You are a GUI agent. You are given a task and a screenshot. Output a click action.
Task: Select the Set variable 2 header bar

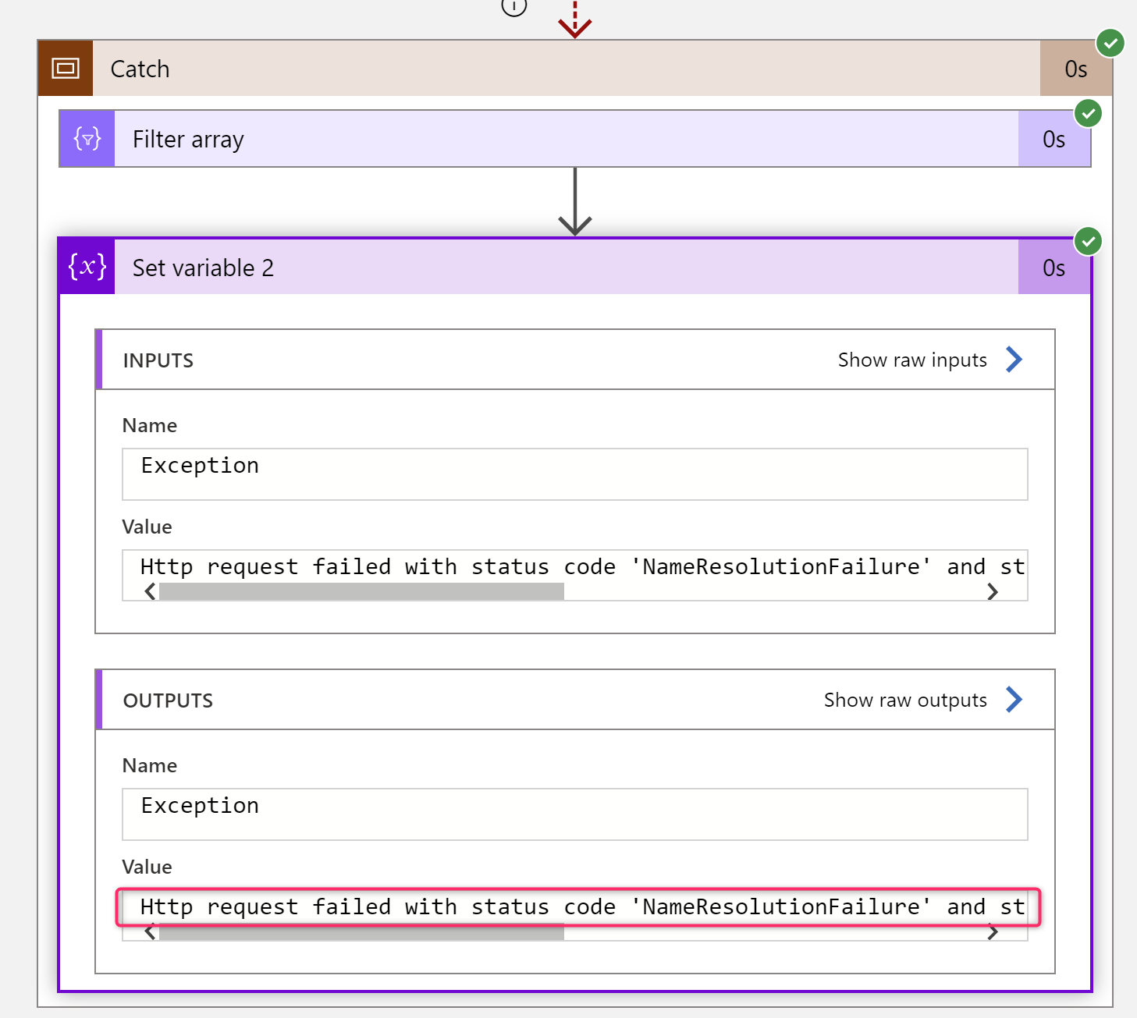point(546,267)
